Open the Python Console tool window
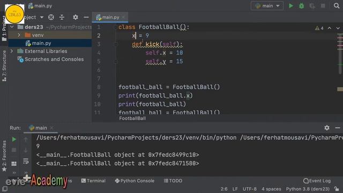Viewport: 343px width, 193px height. [135, 181]
